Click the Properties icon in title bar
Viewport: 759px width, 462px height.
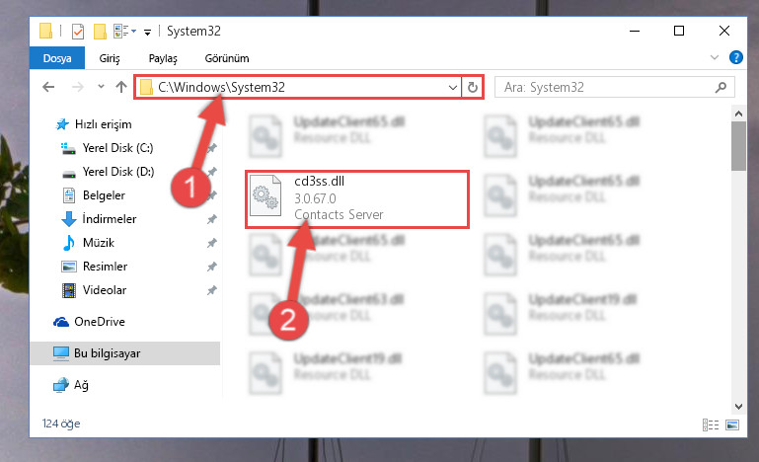(77, 32)
